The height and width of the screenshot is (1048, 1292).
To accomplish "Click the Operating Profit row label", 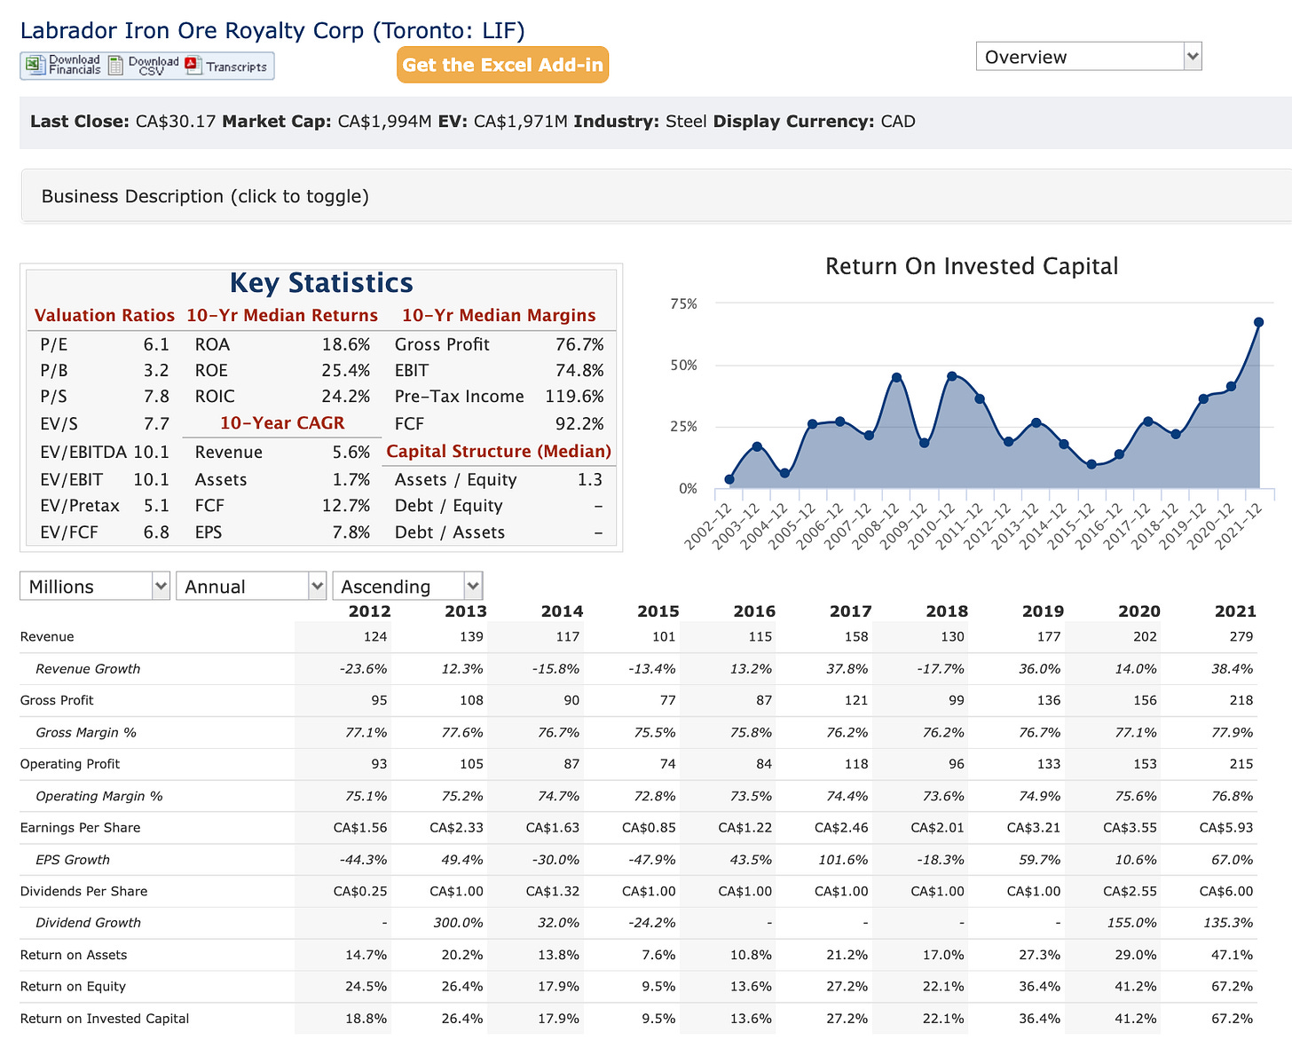I will [x=69, y=764].
